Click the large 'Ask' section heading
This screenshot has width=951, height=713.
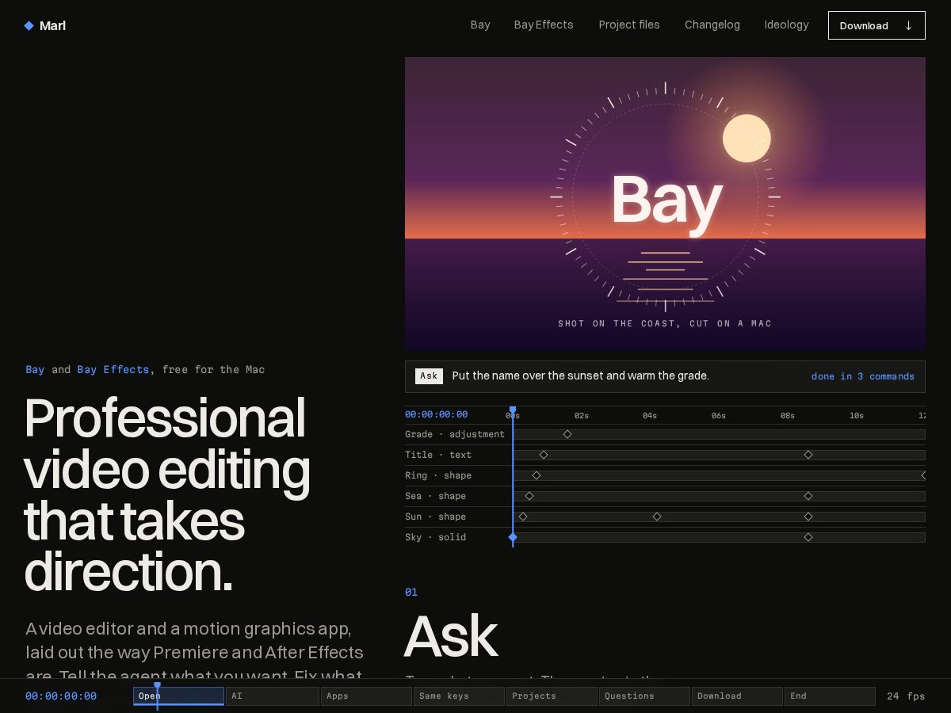[451, 637]
